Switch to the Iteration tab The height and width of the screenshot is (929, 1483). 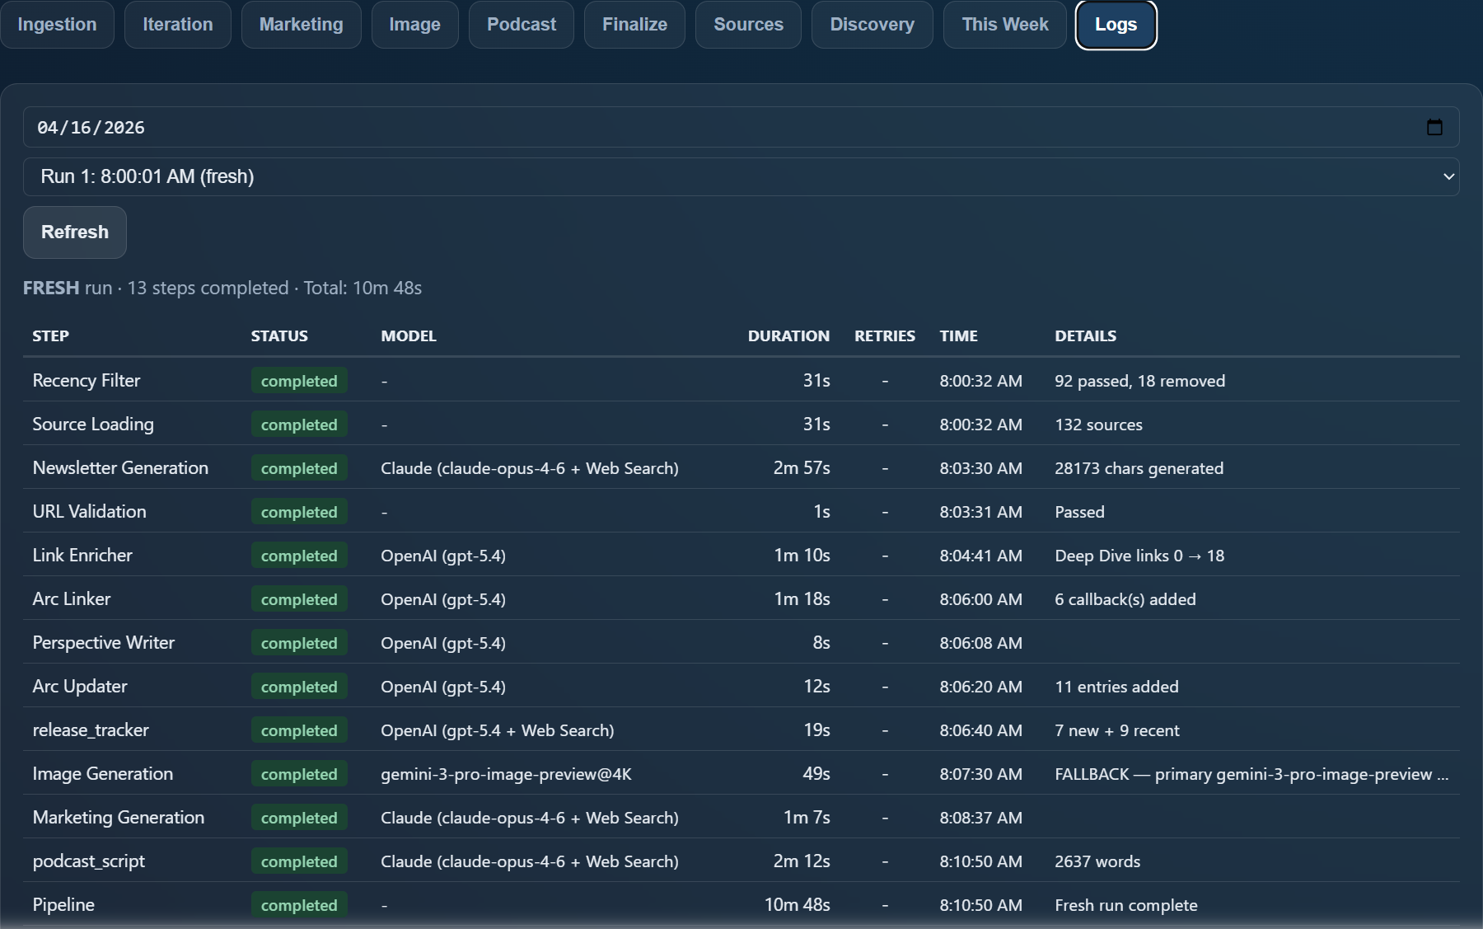(x=178, y=25)
